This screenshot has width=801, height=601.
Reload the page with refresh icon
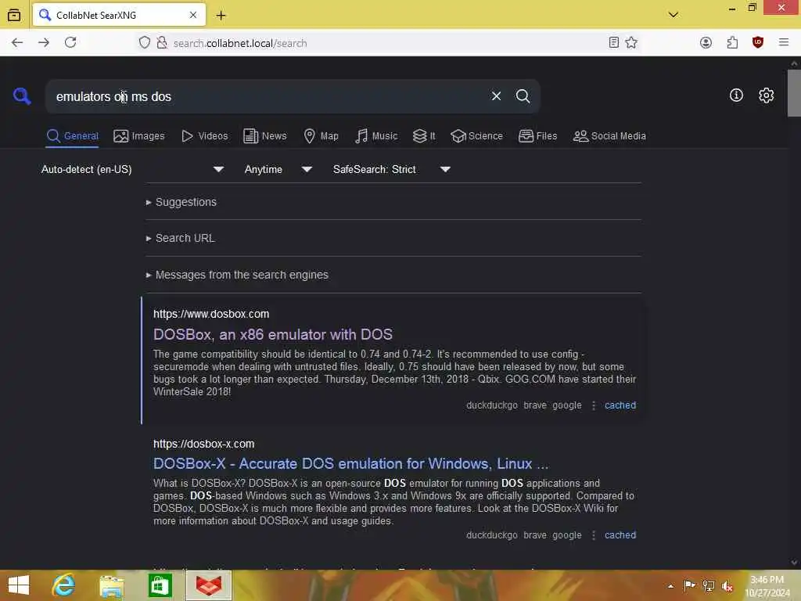pyautogui.click(x=70, y=42)
